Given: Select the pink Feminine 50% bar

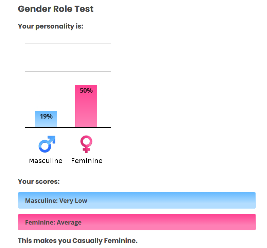Looking at the screenshot, I should click(x=86, y=106).
